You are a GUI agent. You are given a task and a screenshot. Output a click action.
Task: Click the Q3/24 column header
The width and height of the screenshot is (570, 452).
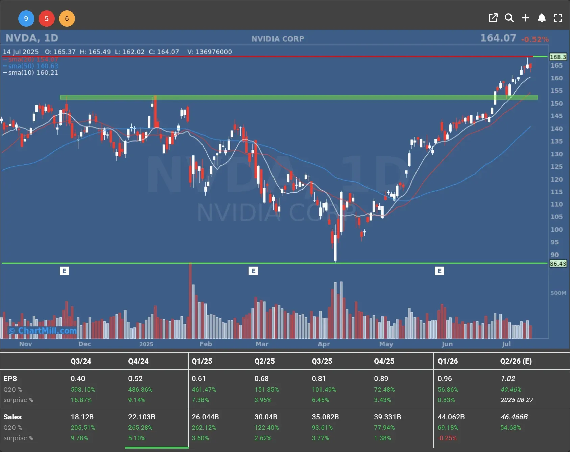coord(81,361)
